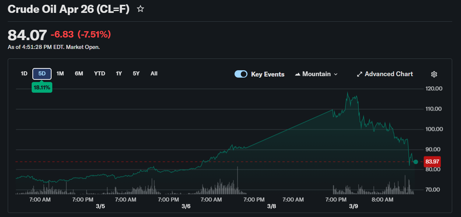Screen dimensions: 461x217
Task: Choose the YTD time range
Action: click(99, 74)
